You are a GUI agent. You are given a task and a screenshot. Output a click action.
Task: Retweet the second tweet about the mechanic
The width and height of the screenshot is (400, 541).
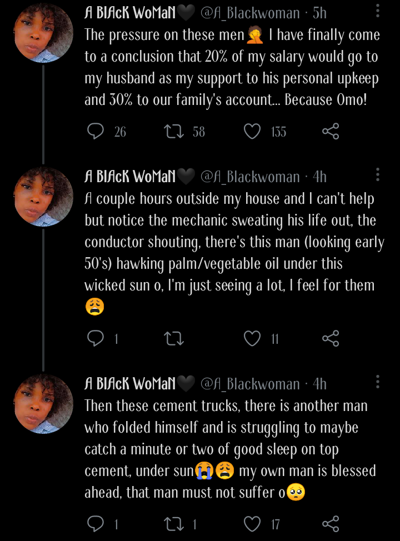(x=174, y=338)
